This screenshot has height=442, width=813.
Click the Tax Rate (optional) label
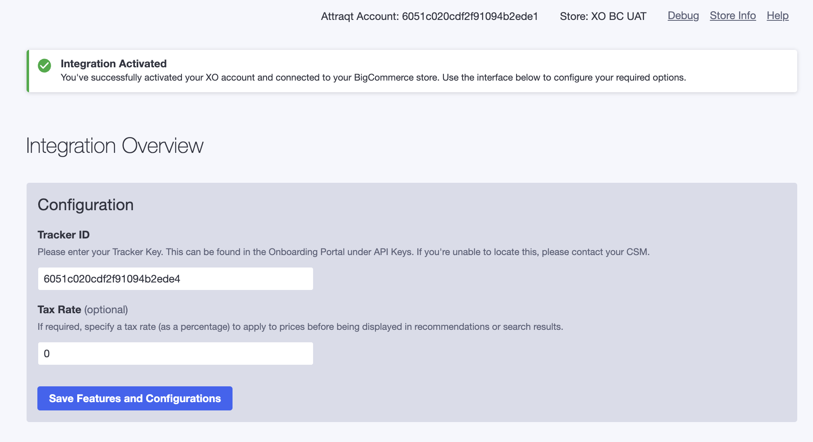click(x=83, y=309)
